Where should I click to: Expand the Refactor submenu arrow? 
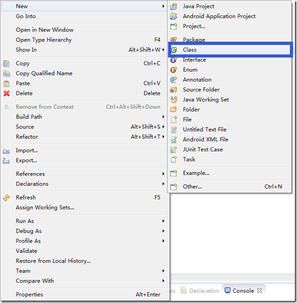(163, 137)
